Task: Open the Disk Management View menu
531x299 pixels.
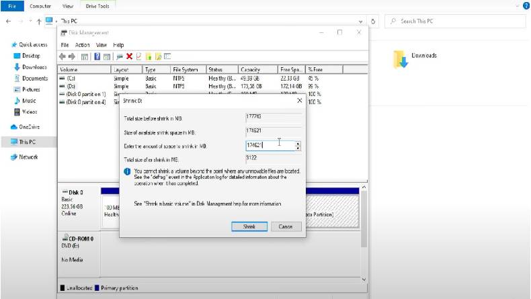Action: pyautogui.click(x=101, y=45)
